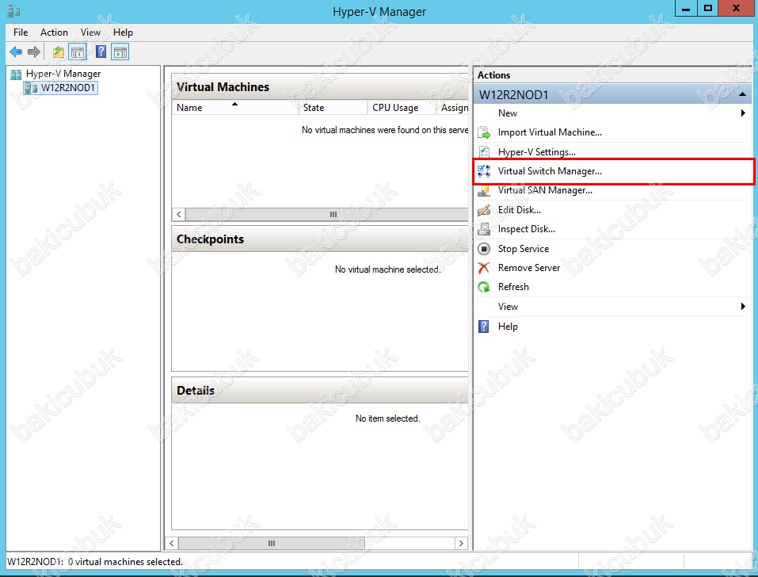Click the bottom horizontal scrollbar thumb
The width and height of the screenshot is (758, 577).
[x=272, y=543]
